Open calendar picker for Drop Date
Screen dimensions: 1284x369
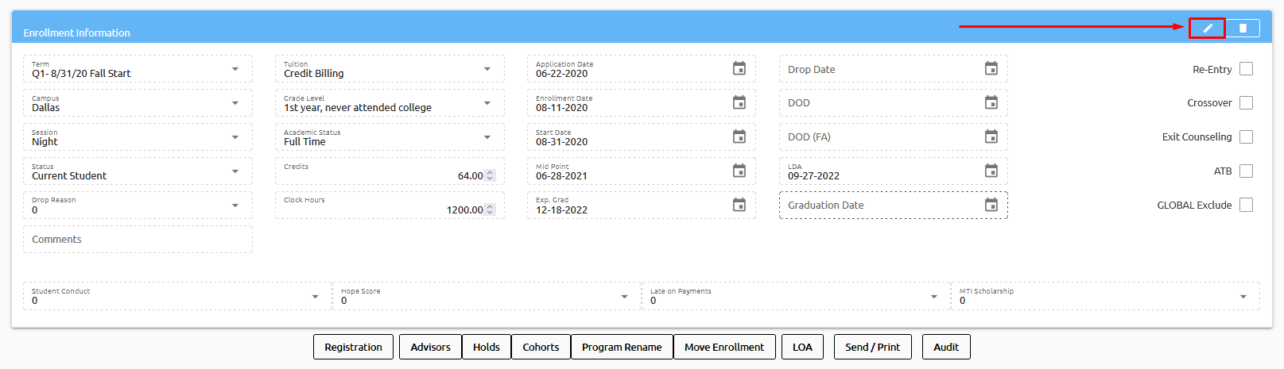pos(991,69)
